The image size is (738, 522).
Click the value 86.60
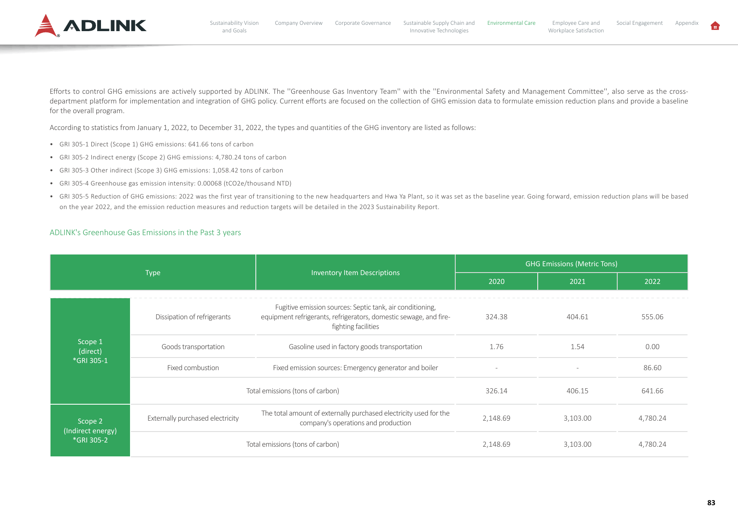(652, 368)
